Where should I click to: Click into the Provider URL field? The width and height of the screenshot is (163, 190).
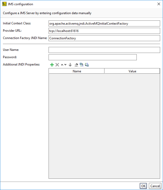coord(104,31)
